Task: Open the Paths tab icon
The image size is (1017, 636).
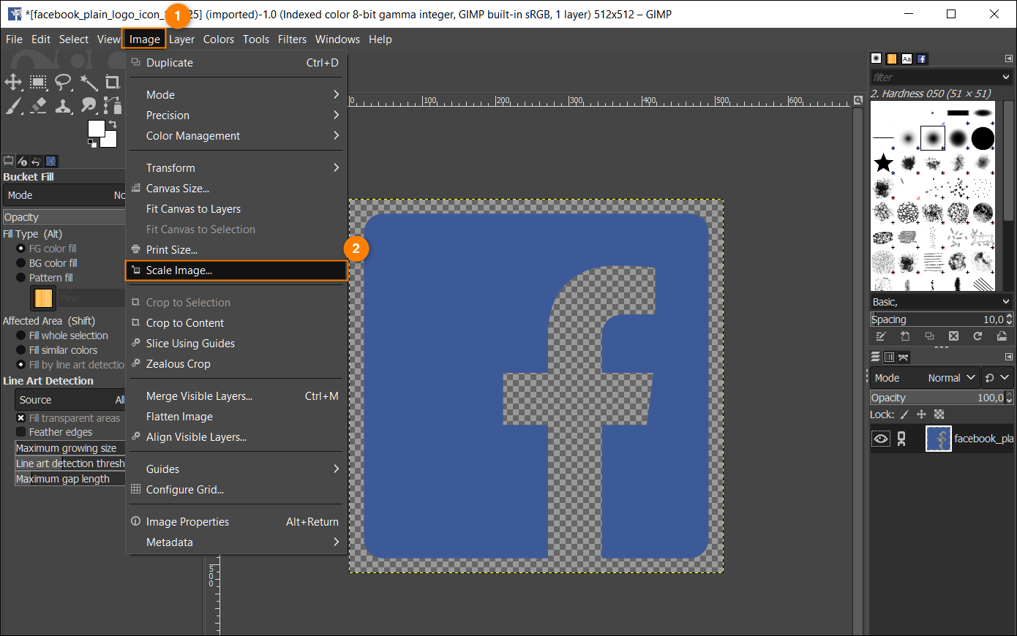Action: pos(903,357)
